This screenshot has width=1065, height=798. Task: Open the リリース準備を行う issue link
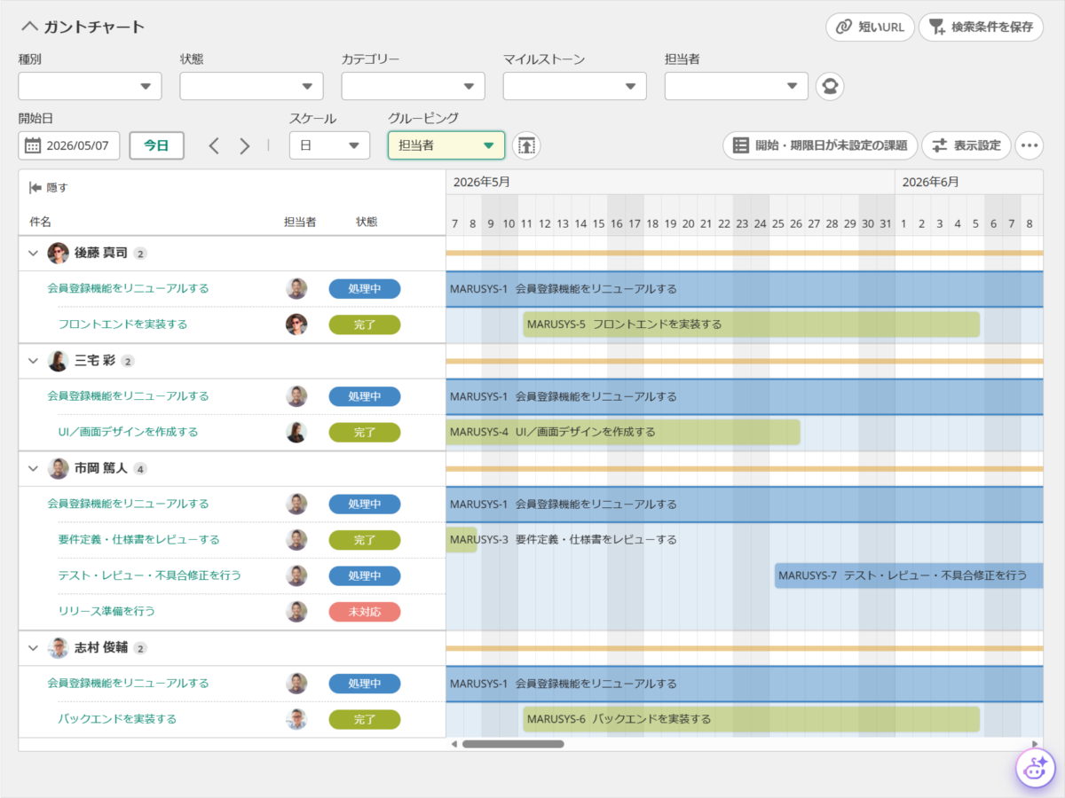[x=106, y=611]
